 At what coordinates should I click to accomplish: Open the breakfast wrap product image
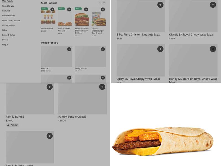163,141
